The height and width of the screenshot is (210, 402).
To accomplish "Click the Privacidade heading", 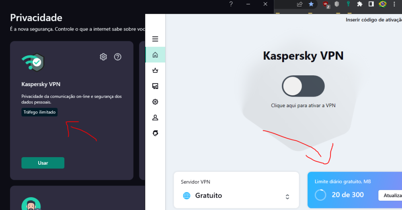I will [36, 18].
